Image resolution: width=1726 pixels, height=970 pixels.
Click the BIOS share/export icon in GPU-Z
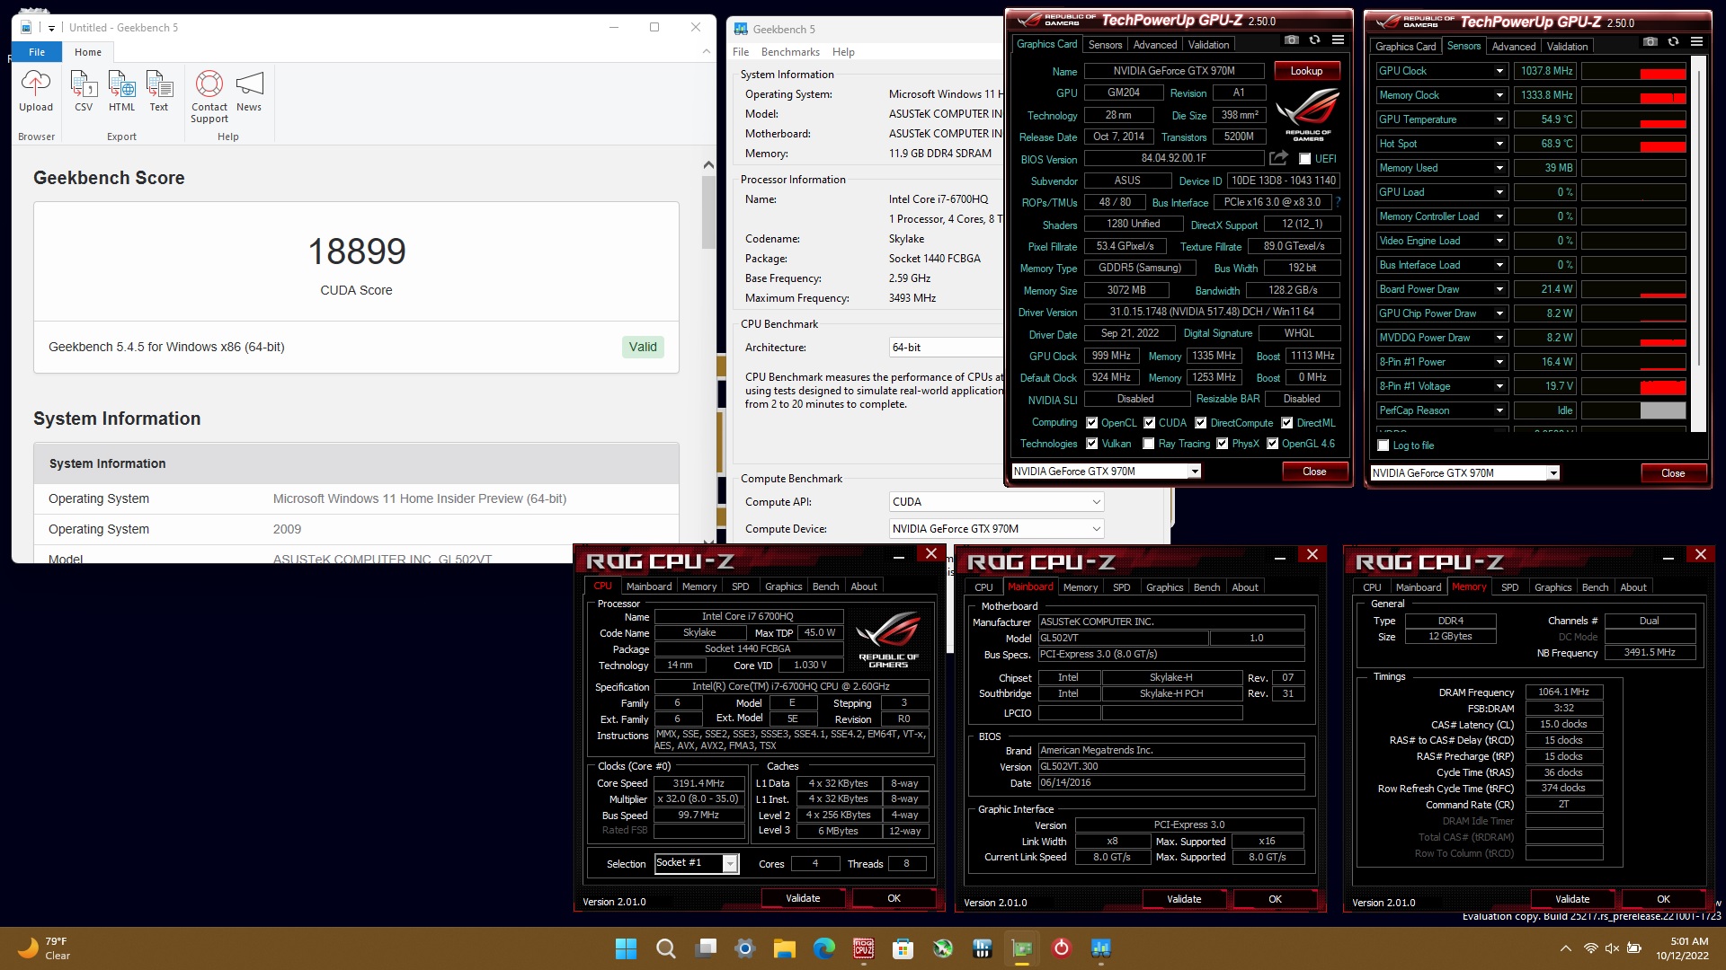[1278, 158]
